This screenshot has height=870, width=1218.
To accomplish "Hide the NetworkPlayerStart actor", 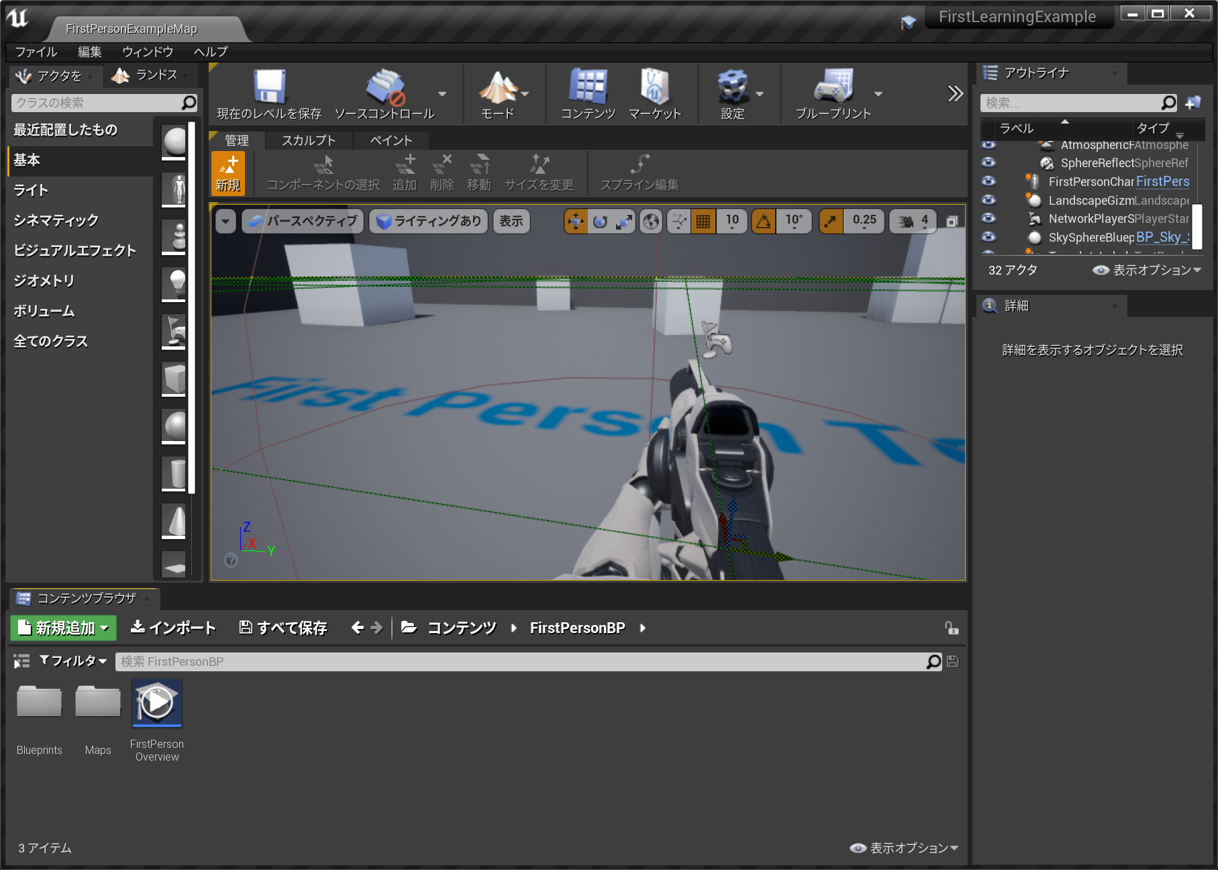I will (988, 218).
